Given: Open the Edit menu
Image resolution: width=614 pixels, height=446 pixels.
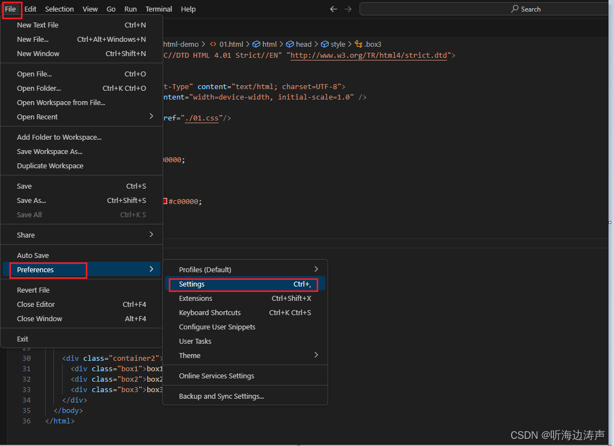Looking at the screenshot, I should [30, 9].
